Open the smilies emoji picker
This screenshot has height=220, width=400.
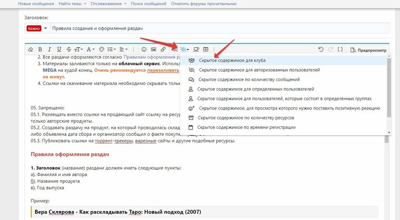(x=144, y=49)
